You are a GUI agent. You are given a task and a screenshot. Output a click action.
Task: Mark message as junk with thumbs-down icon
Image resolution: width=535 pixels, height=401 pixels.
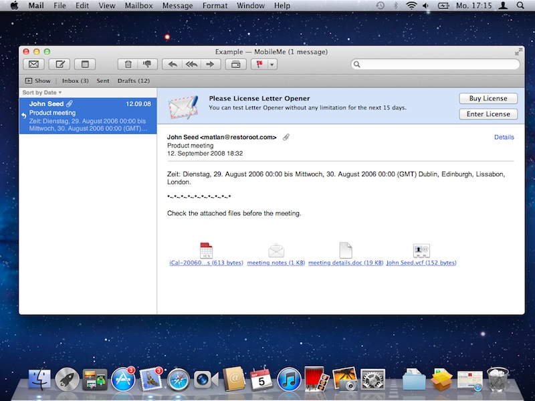pyautogui.click(x=146, y=64)
